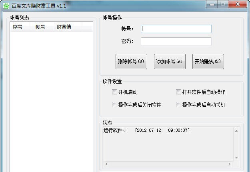Close the 百度文库赚财富工具 window
This screenshot has width=250, height=172.
click(238, 4)
